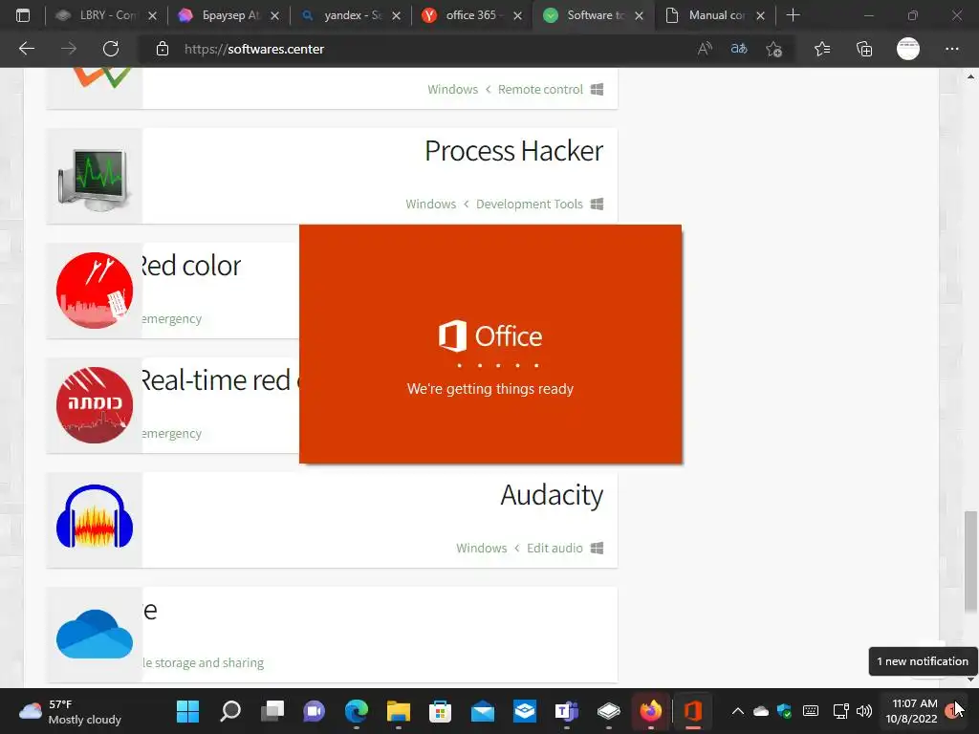Open the Real-time red alert app icon
Image resolution: width=979 pixels, height=734 pixels.
[x=95, y=405]
